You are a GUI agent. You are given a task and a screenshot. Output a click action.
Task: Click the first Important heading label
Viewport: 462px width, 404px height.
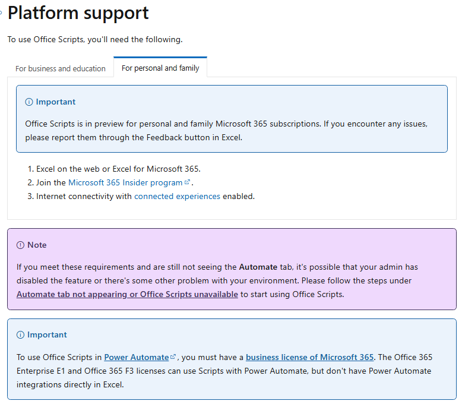pos(56,102)
